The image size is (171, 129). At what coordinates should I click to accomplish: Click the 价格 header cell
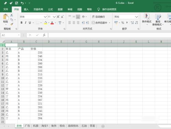[x=36, y=49]
